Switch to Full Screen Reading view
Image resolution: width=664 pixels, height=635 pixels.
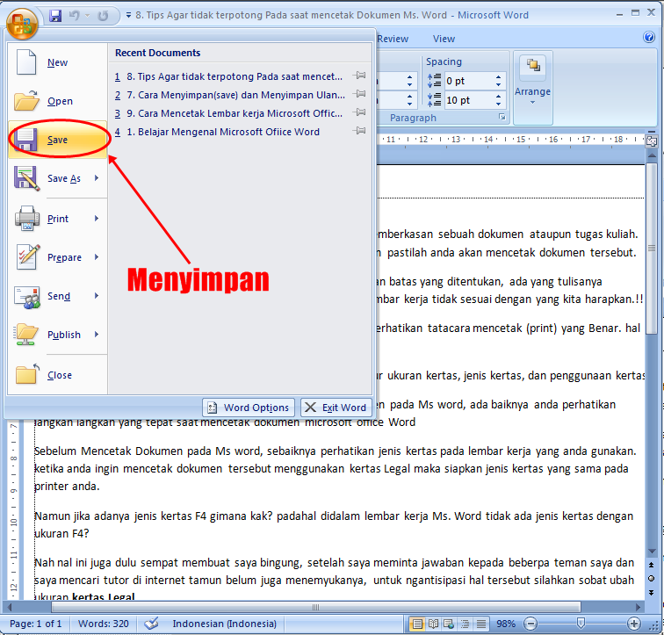pos(433,624)
